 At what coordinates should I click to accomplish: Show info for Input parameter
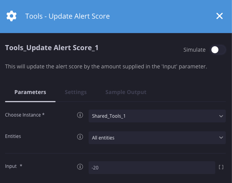coord(80,167)
